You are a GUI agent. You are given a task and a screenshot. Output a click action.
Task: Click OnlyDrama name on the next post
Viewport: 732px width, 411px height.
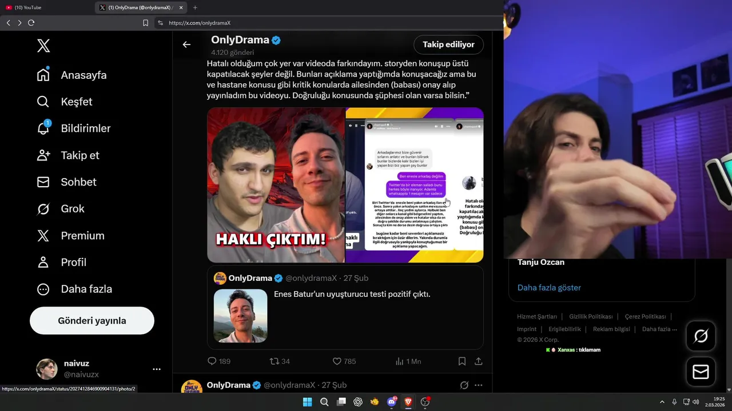pos(228,385)
